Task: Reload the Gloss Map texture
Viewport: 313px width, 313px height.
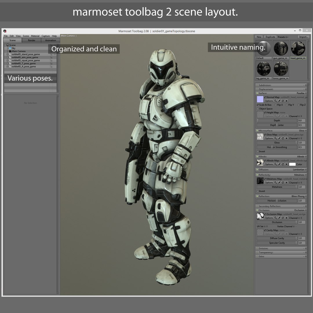Action: tap(283, 138)
